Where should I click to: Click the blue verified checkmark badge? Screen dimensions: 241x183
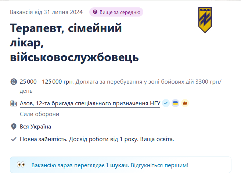click(x=166, y=103)
